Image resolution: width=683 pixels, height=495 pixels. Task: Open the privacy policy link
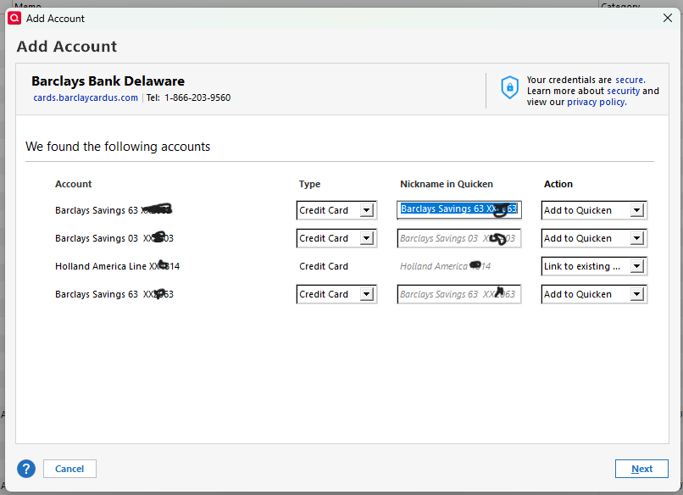click(x=597, y=102)
